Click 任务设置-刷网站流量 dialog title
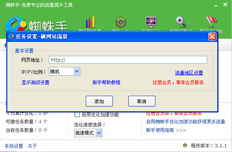The width and height of the screenshot is (232, 152). pos(42,36)
